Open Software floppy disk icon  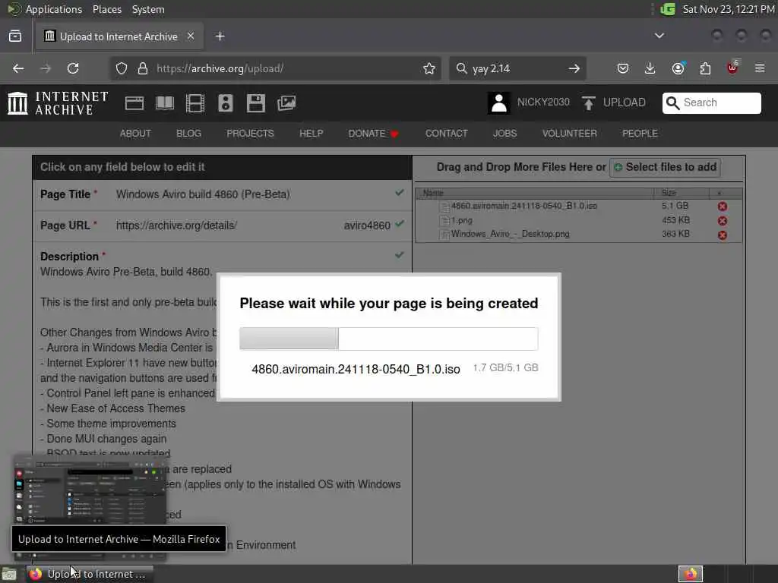tap(255, 103)
